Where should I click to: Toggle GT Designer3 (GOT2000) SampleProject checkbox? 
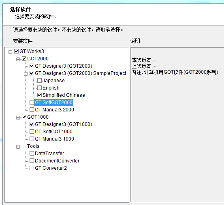tap(32, 73)
